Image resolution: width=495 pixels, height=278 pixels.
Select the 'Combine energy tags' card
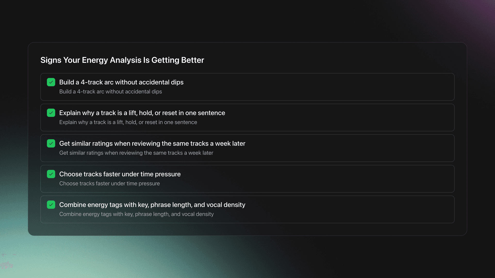click(x=247, y=209)
